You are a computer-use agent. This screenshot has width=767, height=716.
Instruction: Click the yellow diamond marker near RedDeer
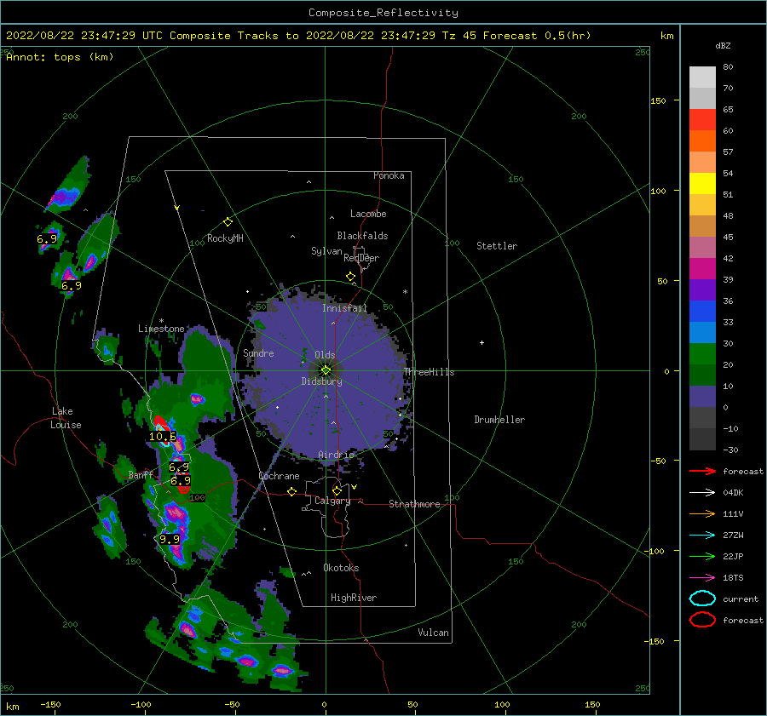pos(350,277)
